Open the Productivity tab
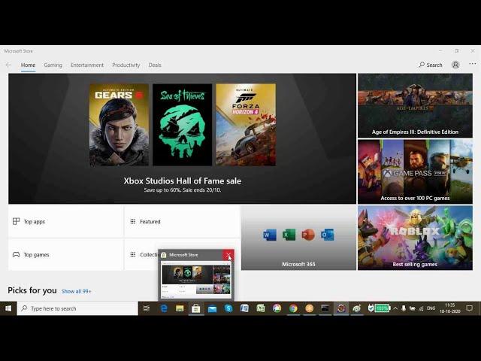Viewport: 481px width, 361px height. 126,65
